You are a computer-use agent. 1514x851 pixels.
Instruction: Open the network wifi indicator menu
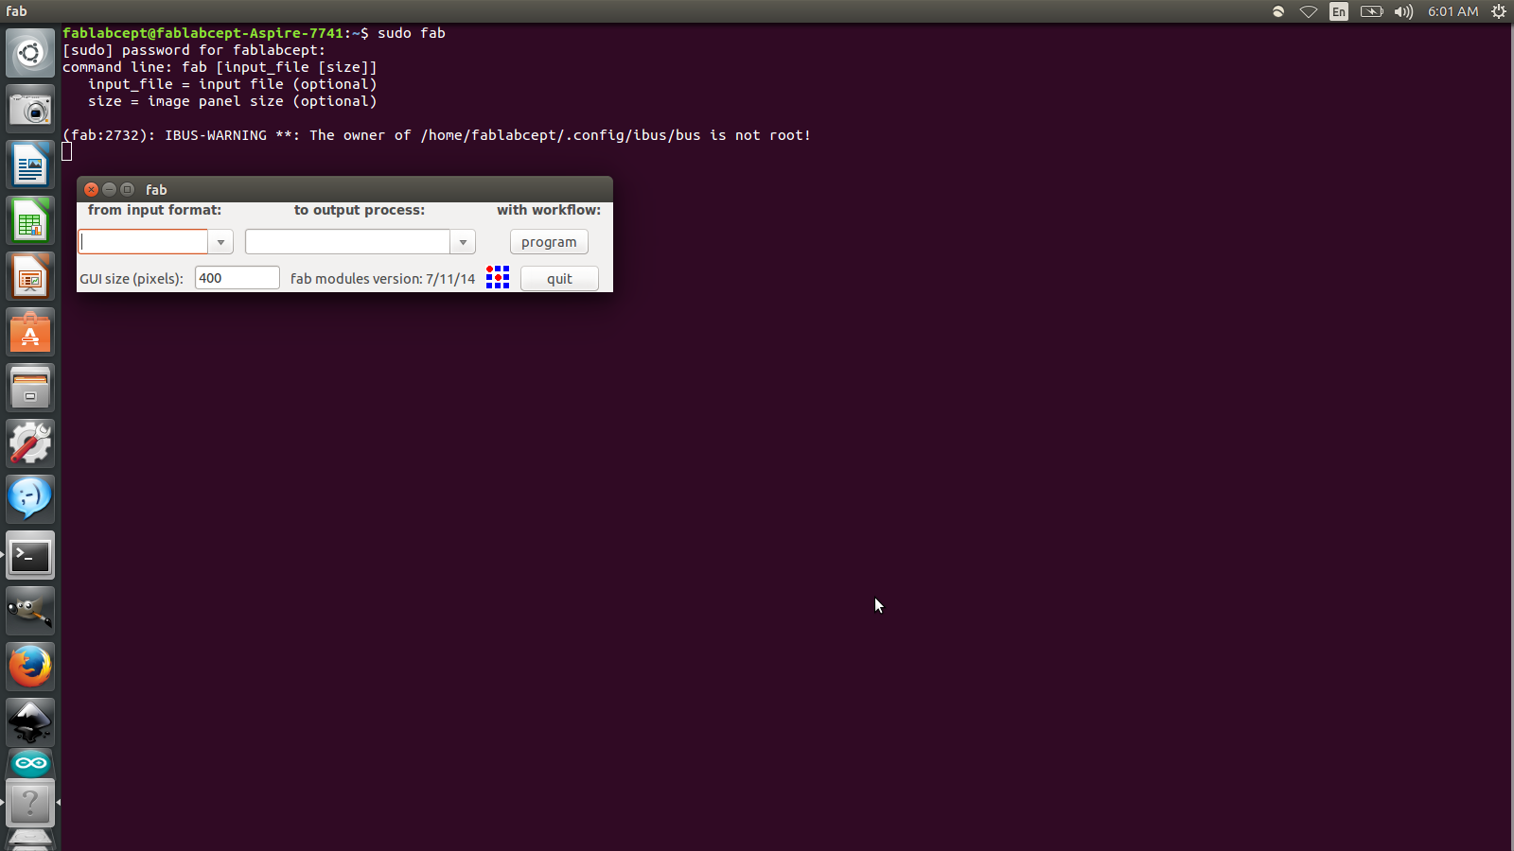(x=1308, y=11)
